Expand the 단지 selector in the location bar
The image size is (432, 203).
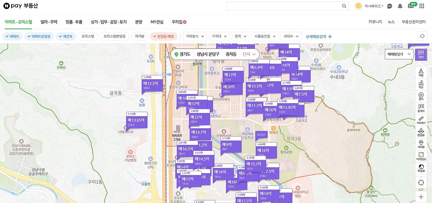pyautogui.click(x=249, y=54)
